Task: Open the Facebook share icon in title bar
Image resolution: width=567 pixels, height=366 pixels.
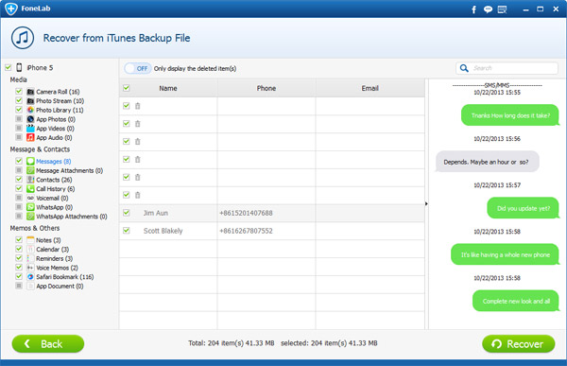Action: [x=473, y=9]
